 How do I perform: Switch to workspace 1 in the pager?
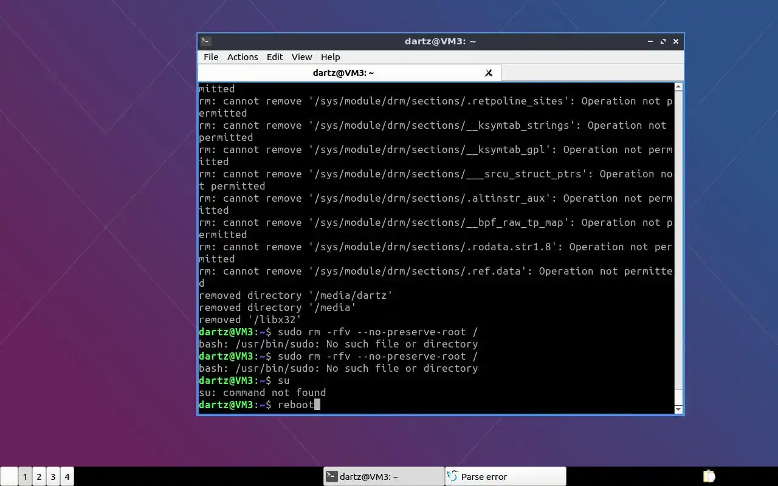pos(25,477)
